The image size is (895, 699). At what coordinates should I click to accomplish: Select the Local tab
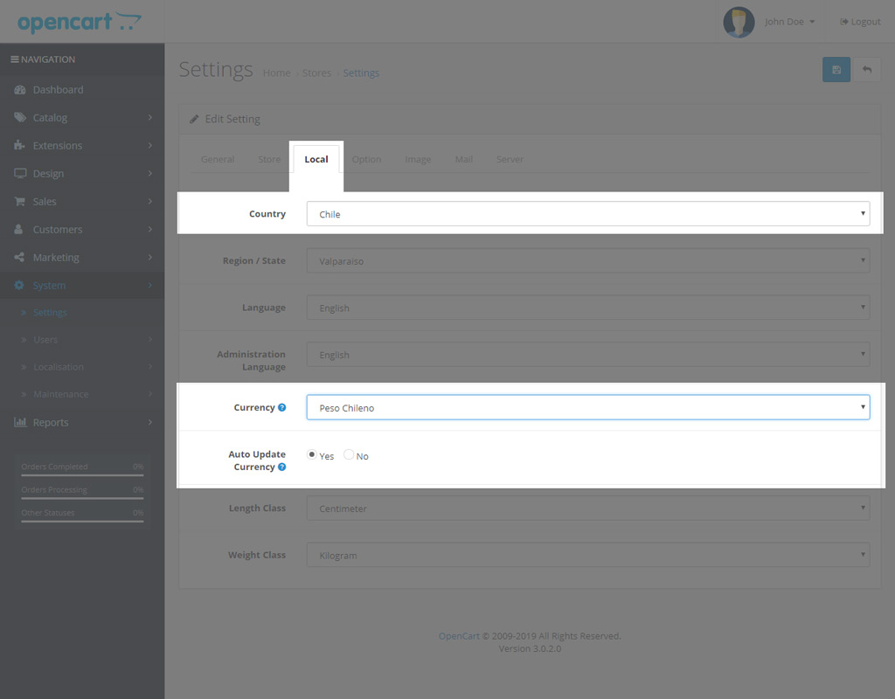click(x=316, y=159)
